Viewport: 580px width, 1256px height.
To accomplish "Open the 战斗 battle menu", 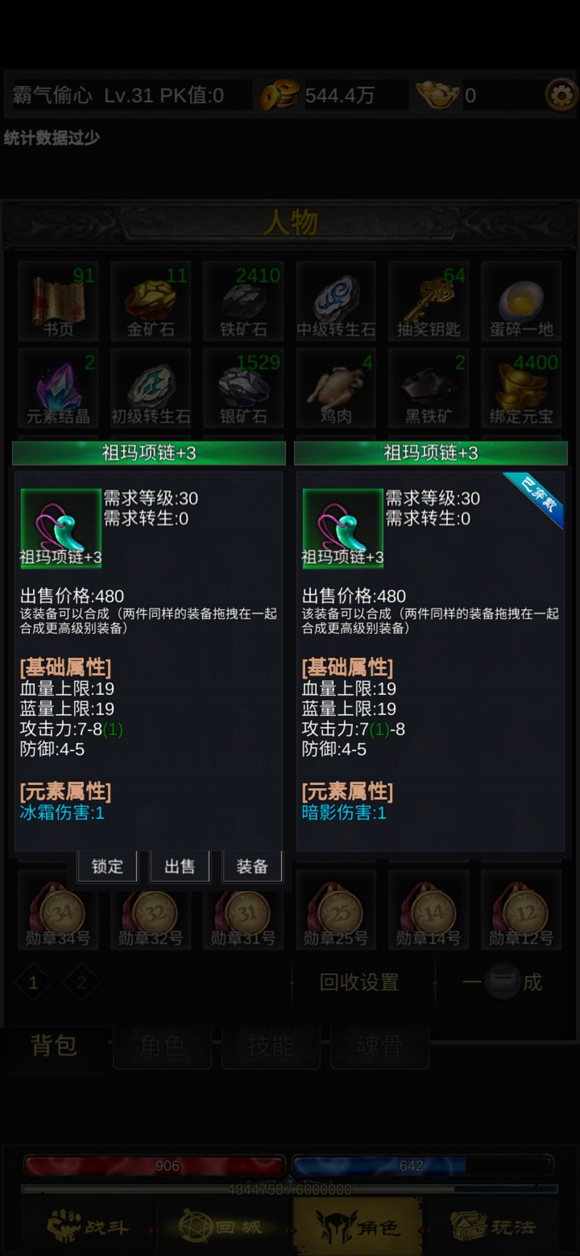I will pyautogui.click(x=89, y=1226).
